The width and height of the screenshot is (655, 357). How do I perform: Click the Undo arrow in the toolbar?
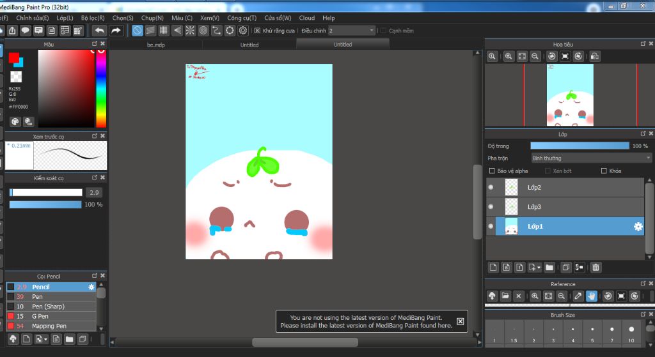coord(99,31)
